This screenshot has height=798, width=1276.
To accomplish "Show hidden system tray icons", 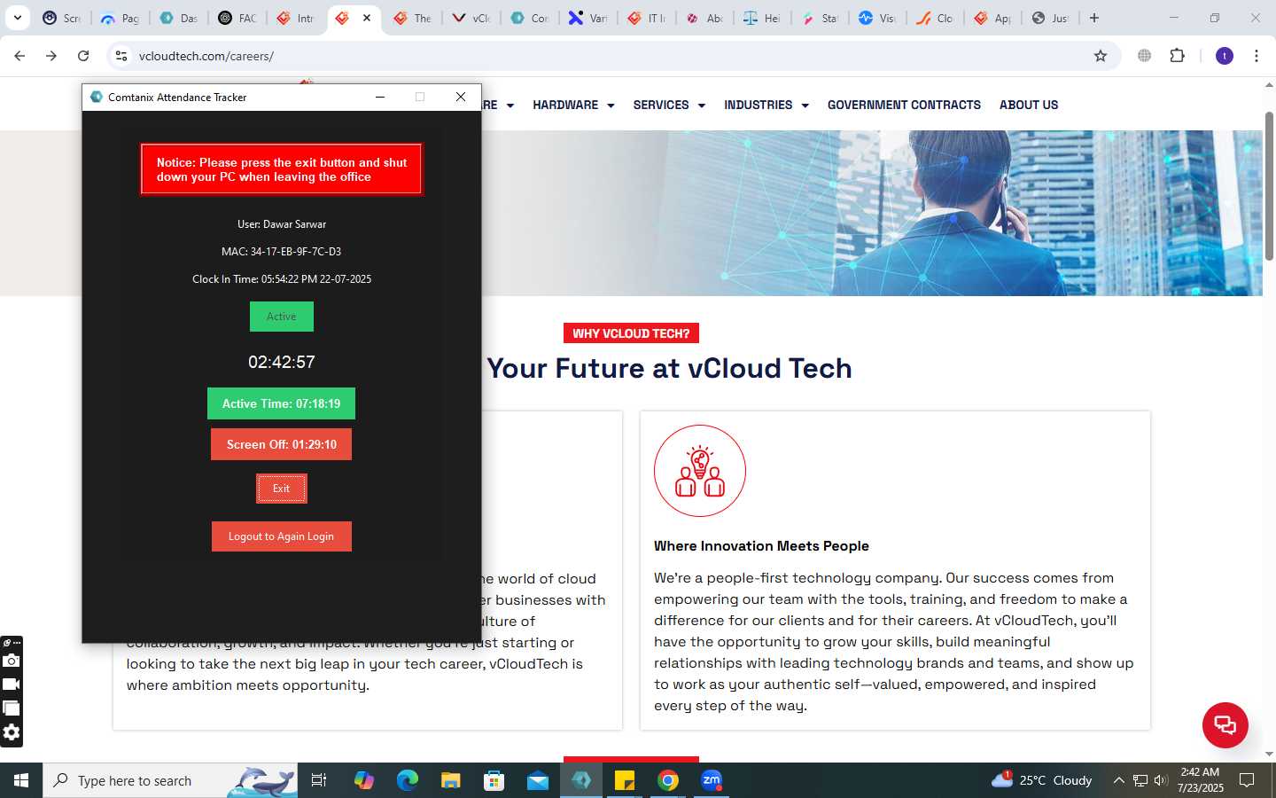I will pyautogui.click(x=1118, y=780).
